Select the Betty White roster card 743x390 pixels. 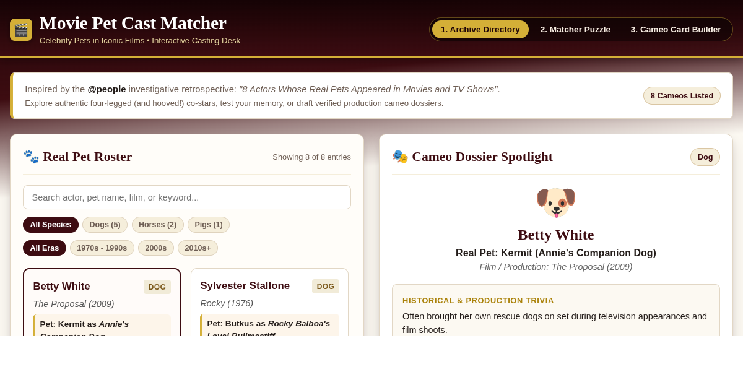(x=102, y=302)
